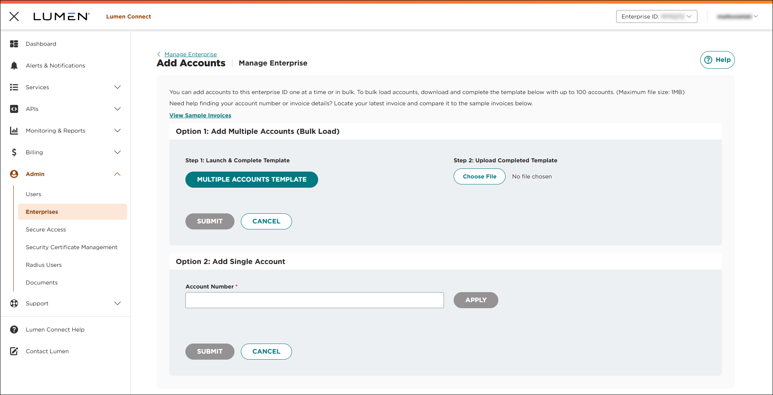The height and width of the screenshot is (395, 773).
Task: Open the Enterprise ID dropdown
Action: click(x=656, y=16)
